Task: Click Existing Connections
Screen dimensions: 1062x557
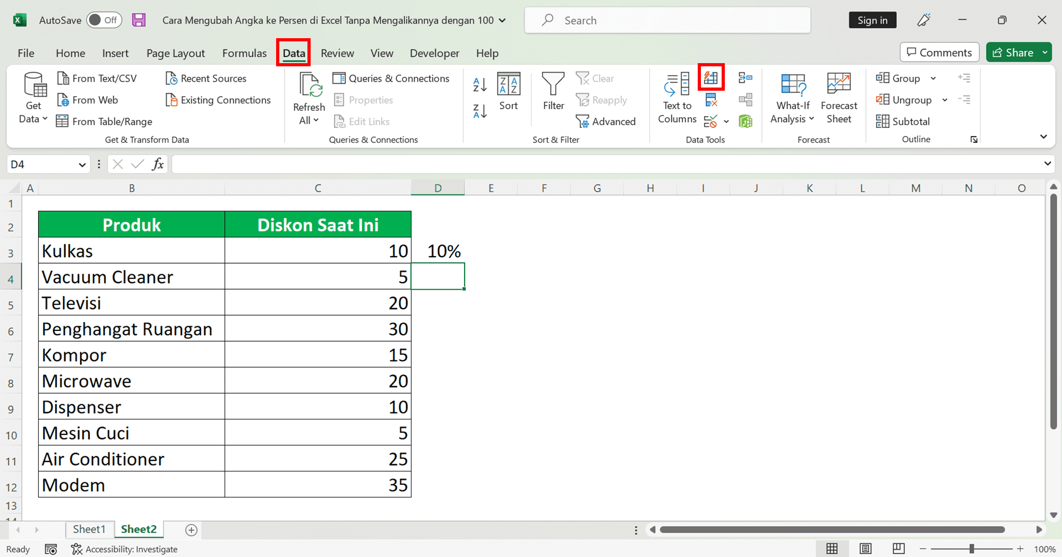Action: (218, 100)
